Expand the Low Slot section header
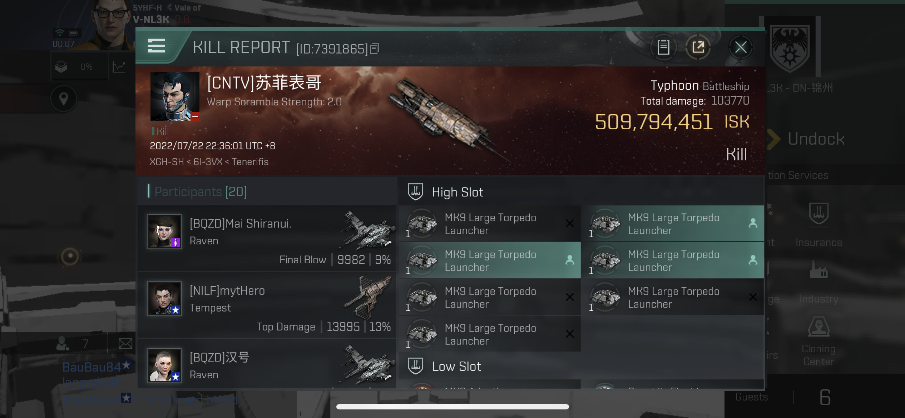 click(581, 366)
